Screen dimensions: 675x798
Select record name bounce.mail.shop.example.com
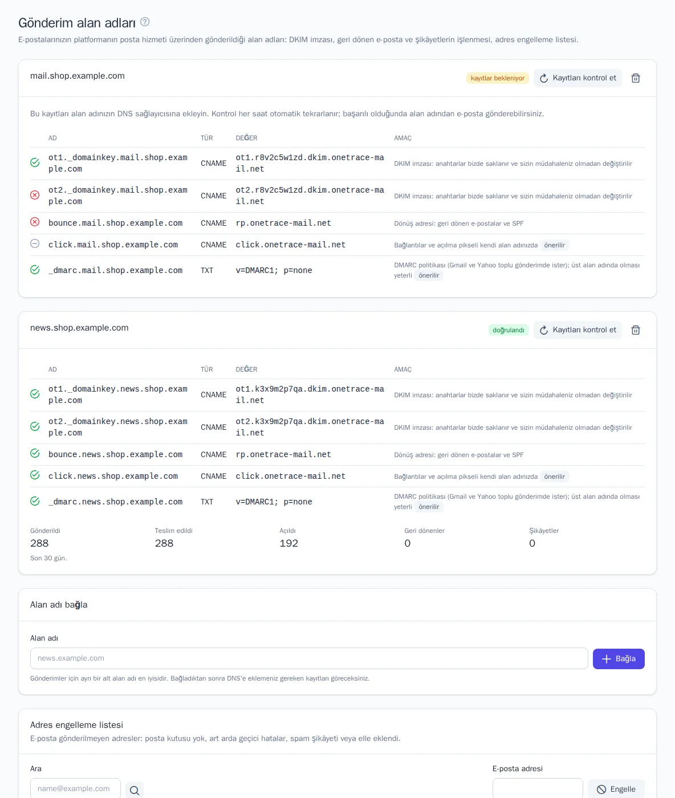pyautogui.click(x=116, y=223)
